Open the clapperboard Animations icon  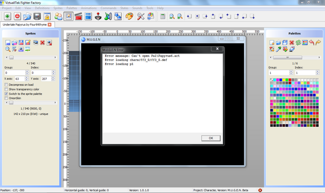click(78, 16)
